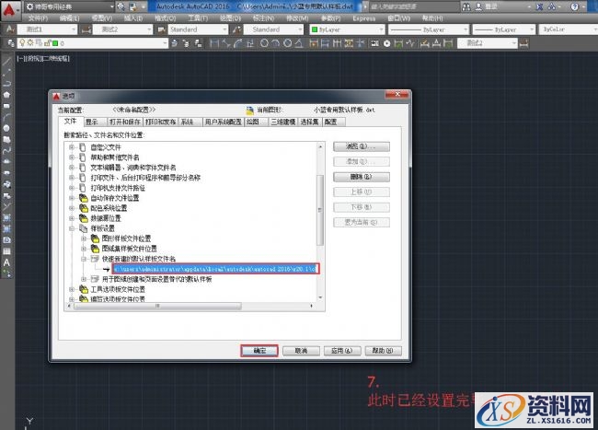Open the ByLayer linetype dropdown
Screen dimensions: 598x430
coord(429,29)
